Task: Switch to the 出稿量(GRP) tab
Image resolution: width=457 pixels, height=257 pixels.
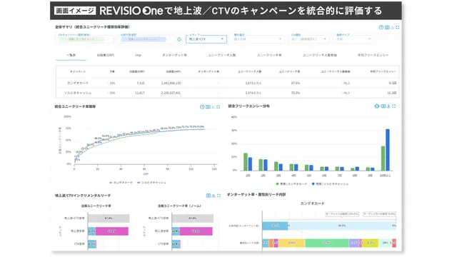Action: click(x=106, y=55)
